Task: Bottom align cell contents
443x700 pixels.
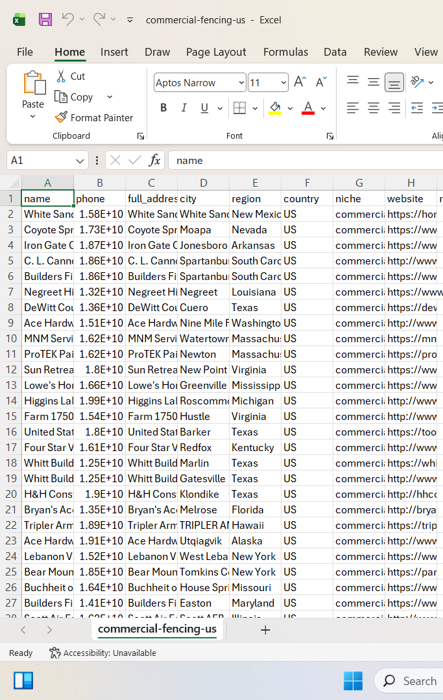Action: point(394,82)
